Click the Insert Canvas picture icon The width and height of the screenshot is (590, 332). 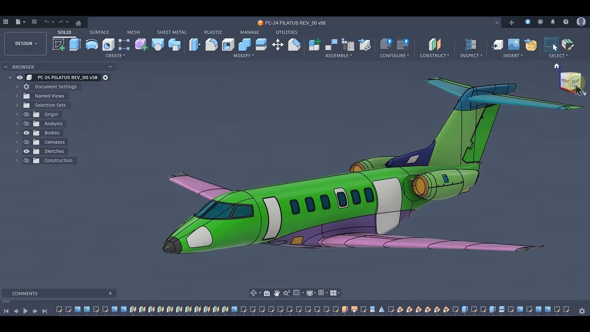513,44
